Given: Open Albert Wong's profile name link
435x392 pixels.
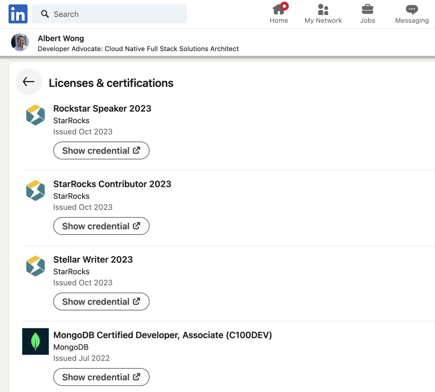Looking at the screenshot, I should click(61, 39).
